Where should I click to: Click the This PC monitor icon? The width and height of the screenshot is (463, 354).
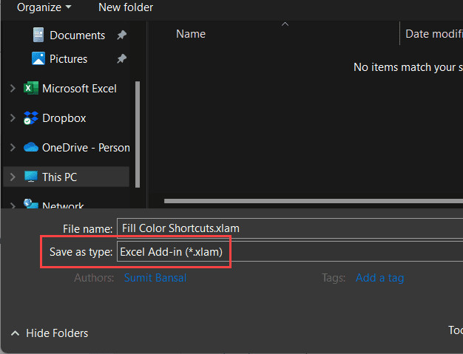30,177
